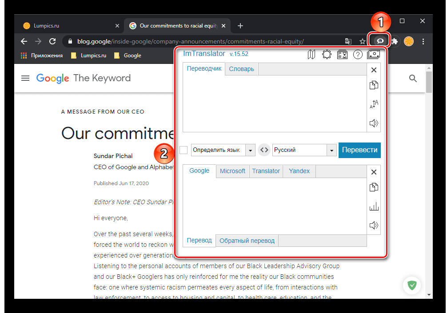Copy the translated text
Viewport: 447px width, 313px height.
click(x=374, y=187)
